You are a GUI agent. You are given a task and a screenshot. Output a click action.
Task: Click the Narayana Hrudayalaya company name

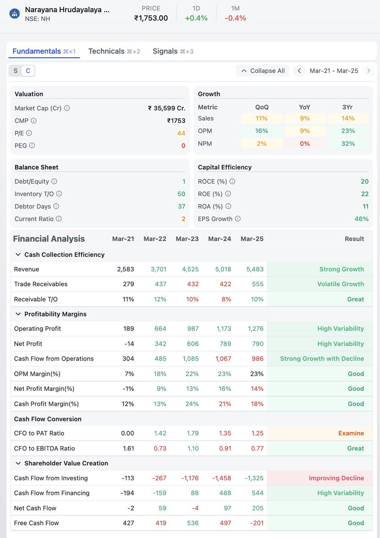click(x=67, y=9)
